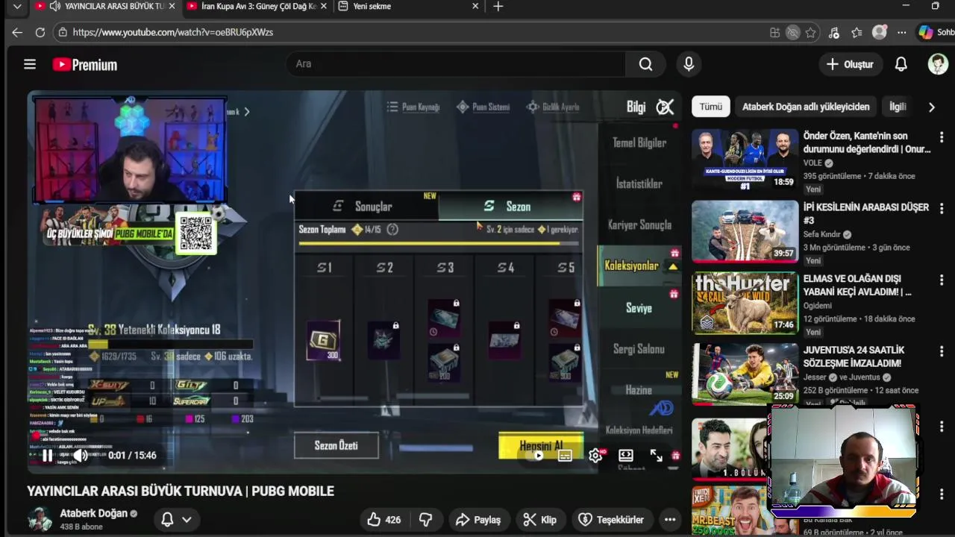955x537 pixels.
Task: Open options menu for Önder Özen video
Action: pyautogui.click(x=942, y=137)
